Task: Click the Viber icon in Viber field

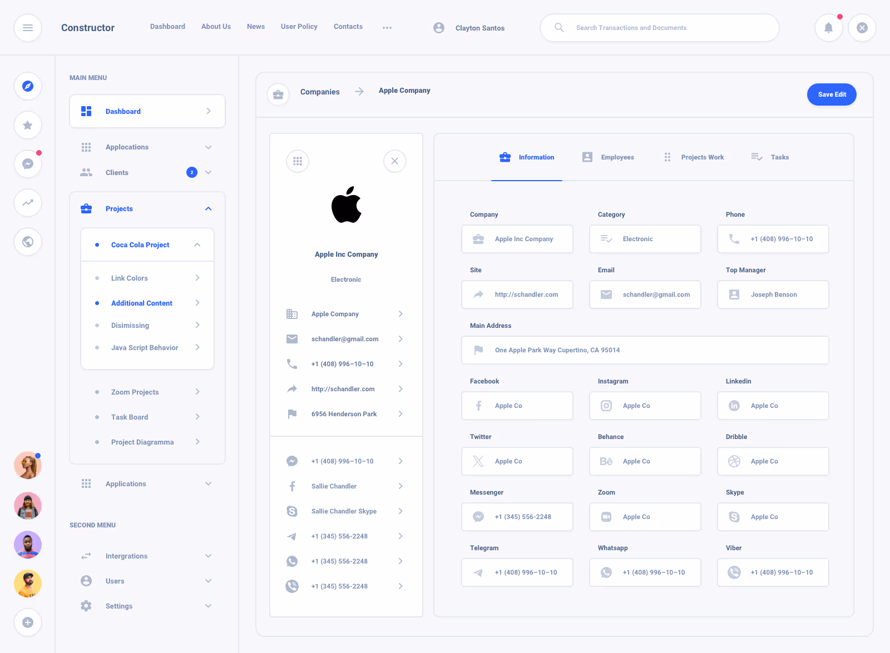Action: [734, 572]
